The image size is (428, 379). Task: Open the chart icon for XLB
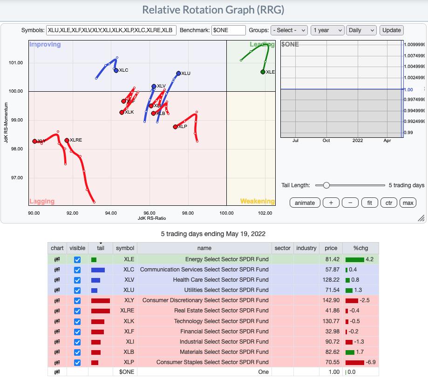[57, 352]
